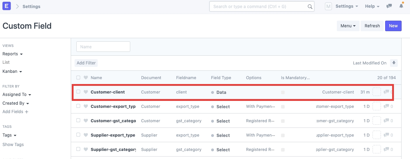
Task: Select the Supplier-gst_category row checkbox
Action: point(78,149)
